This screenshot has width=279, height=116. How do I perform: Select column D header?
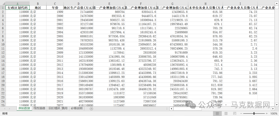point(79,3)
